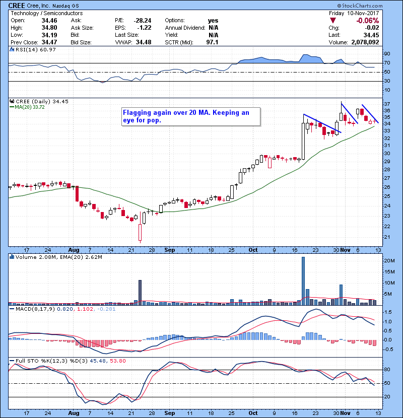Click 'Technology / Semiconductors' sector text
This screenshot has width=403, height=418.
click(x=47, y=13)
